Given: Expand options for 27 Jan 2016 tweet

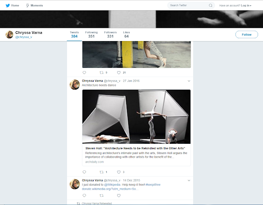Looking at the screenshot, I should pyautogui.click(x=189, y=81).
